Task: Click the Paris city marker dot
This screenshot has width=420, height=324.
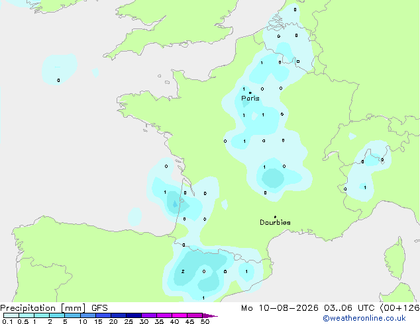Action: [x=250, y=93]
